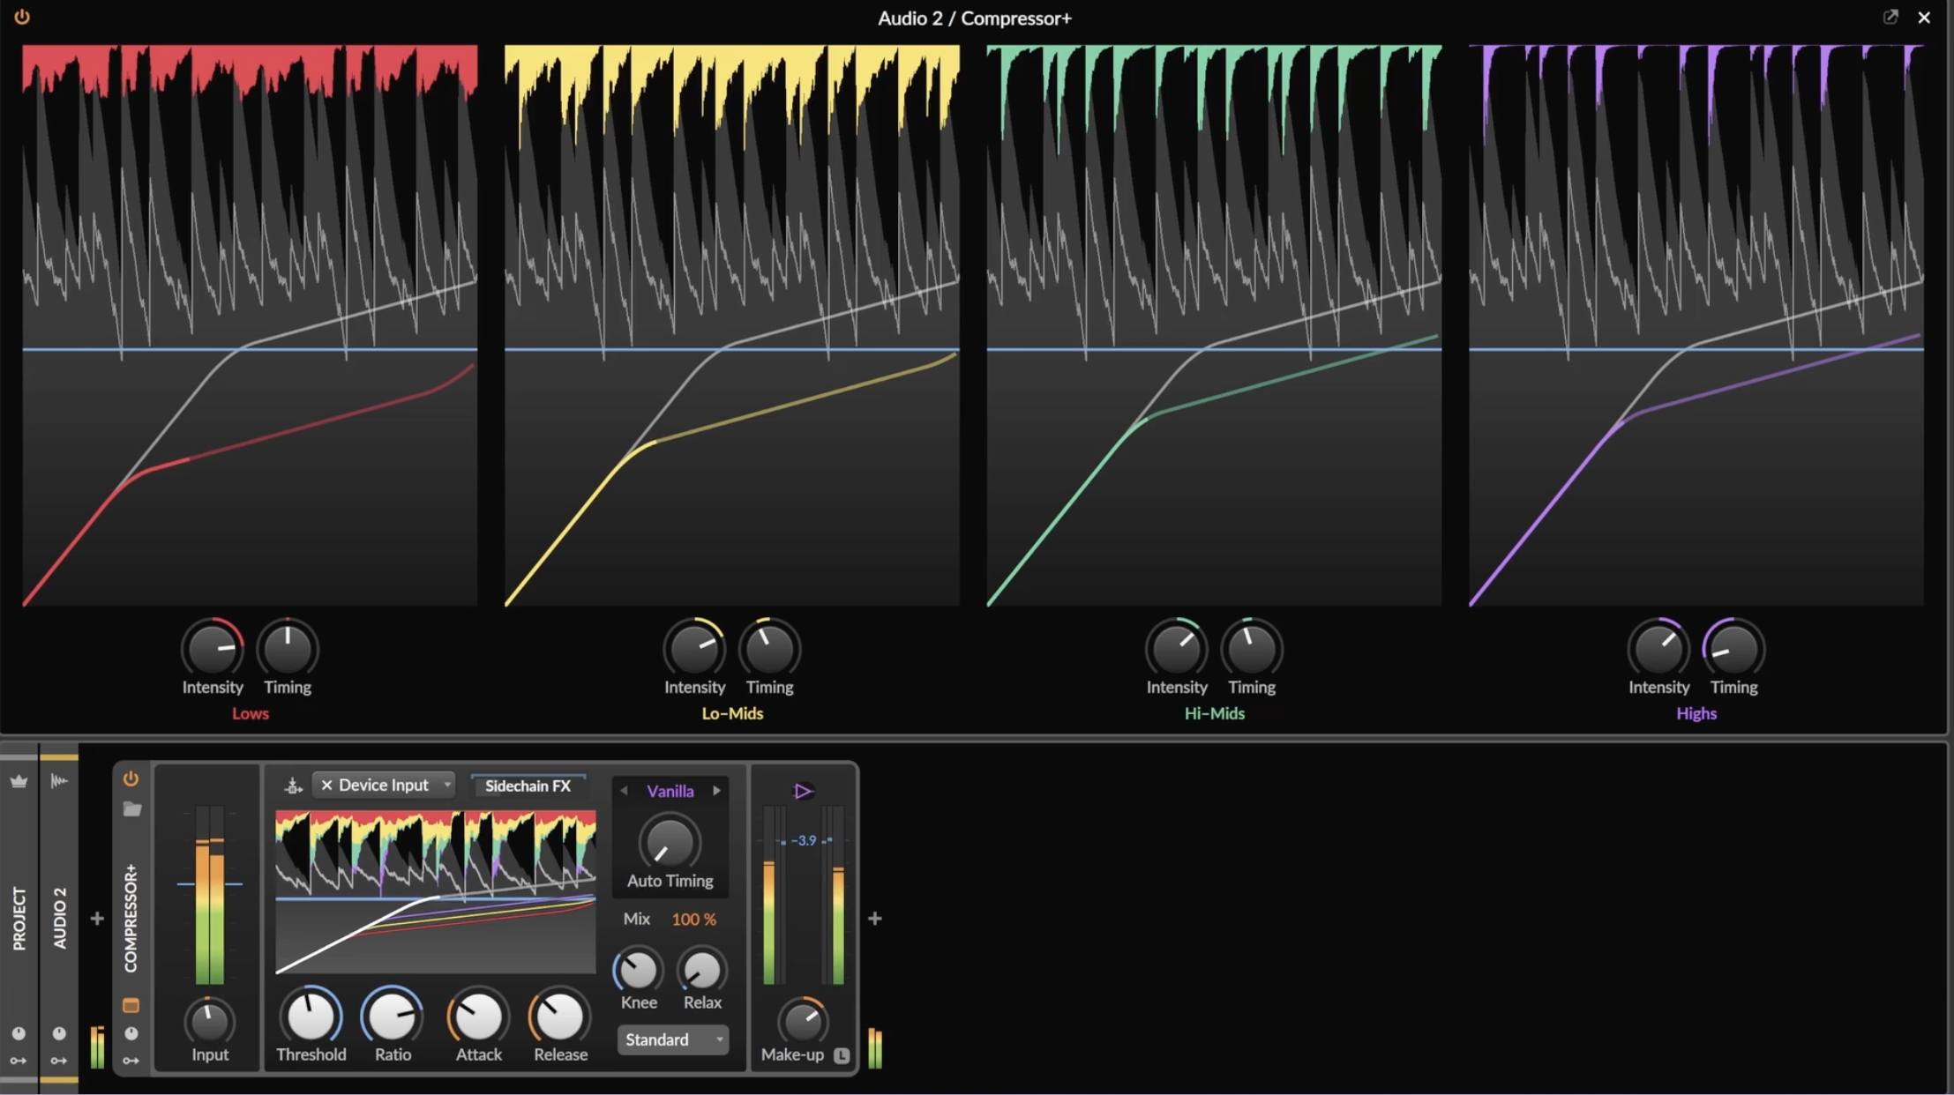Click the Hi-Mids band label
The image size is (1954, 1095).
[x=1215, y=713]
